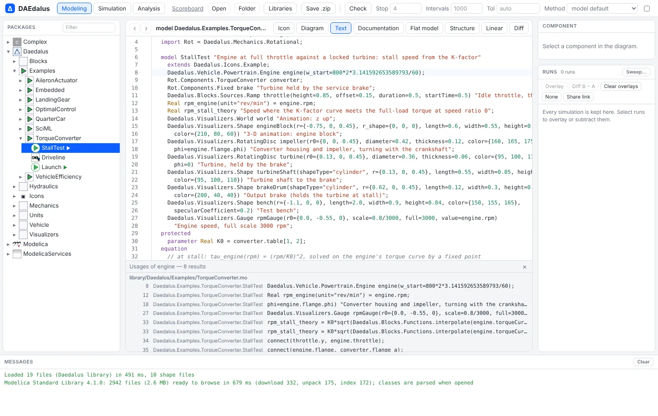Click the Check button
Viewport: 658px width, 416px height.
[x=358, y=8]
